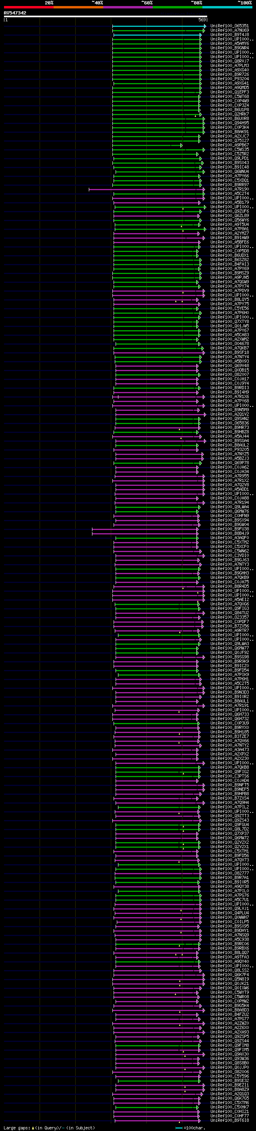Select hit label UniRef100_C5WT68
Screen dimensions: 256x1131
point(230,97)
